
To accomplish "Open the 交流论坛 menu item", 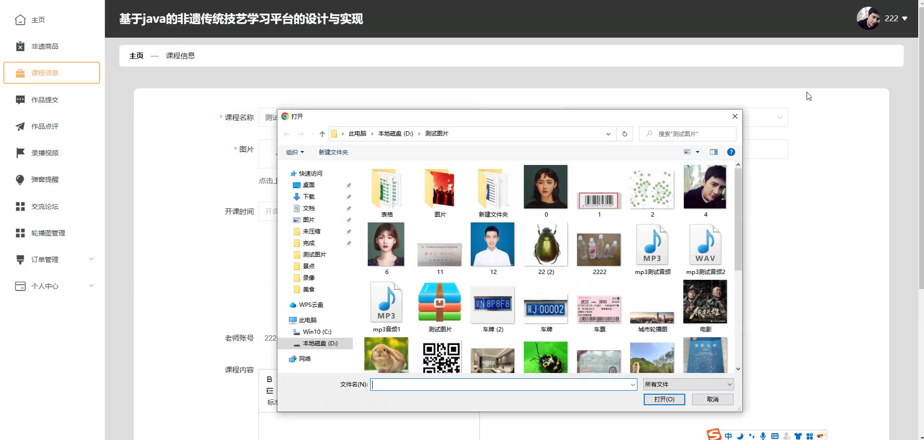I will (x=45, y=206).
